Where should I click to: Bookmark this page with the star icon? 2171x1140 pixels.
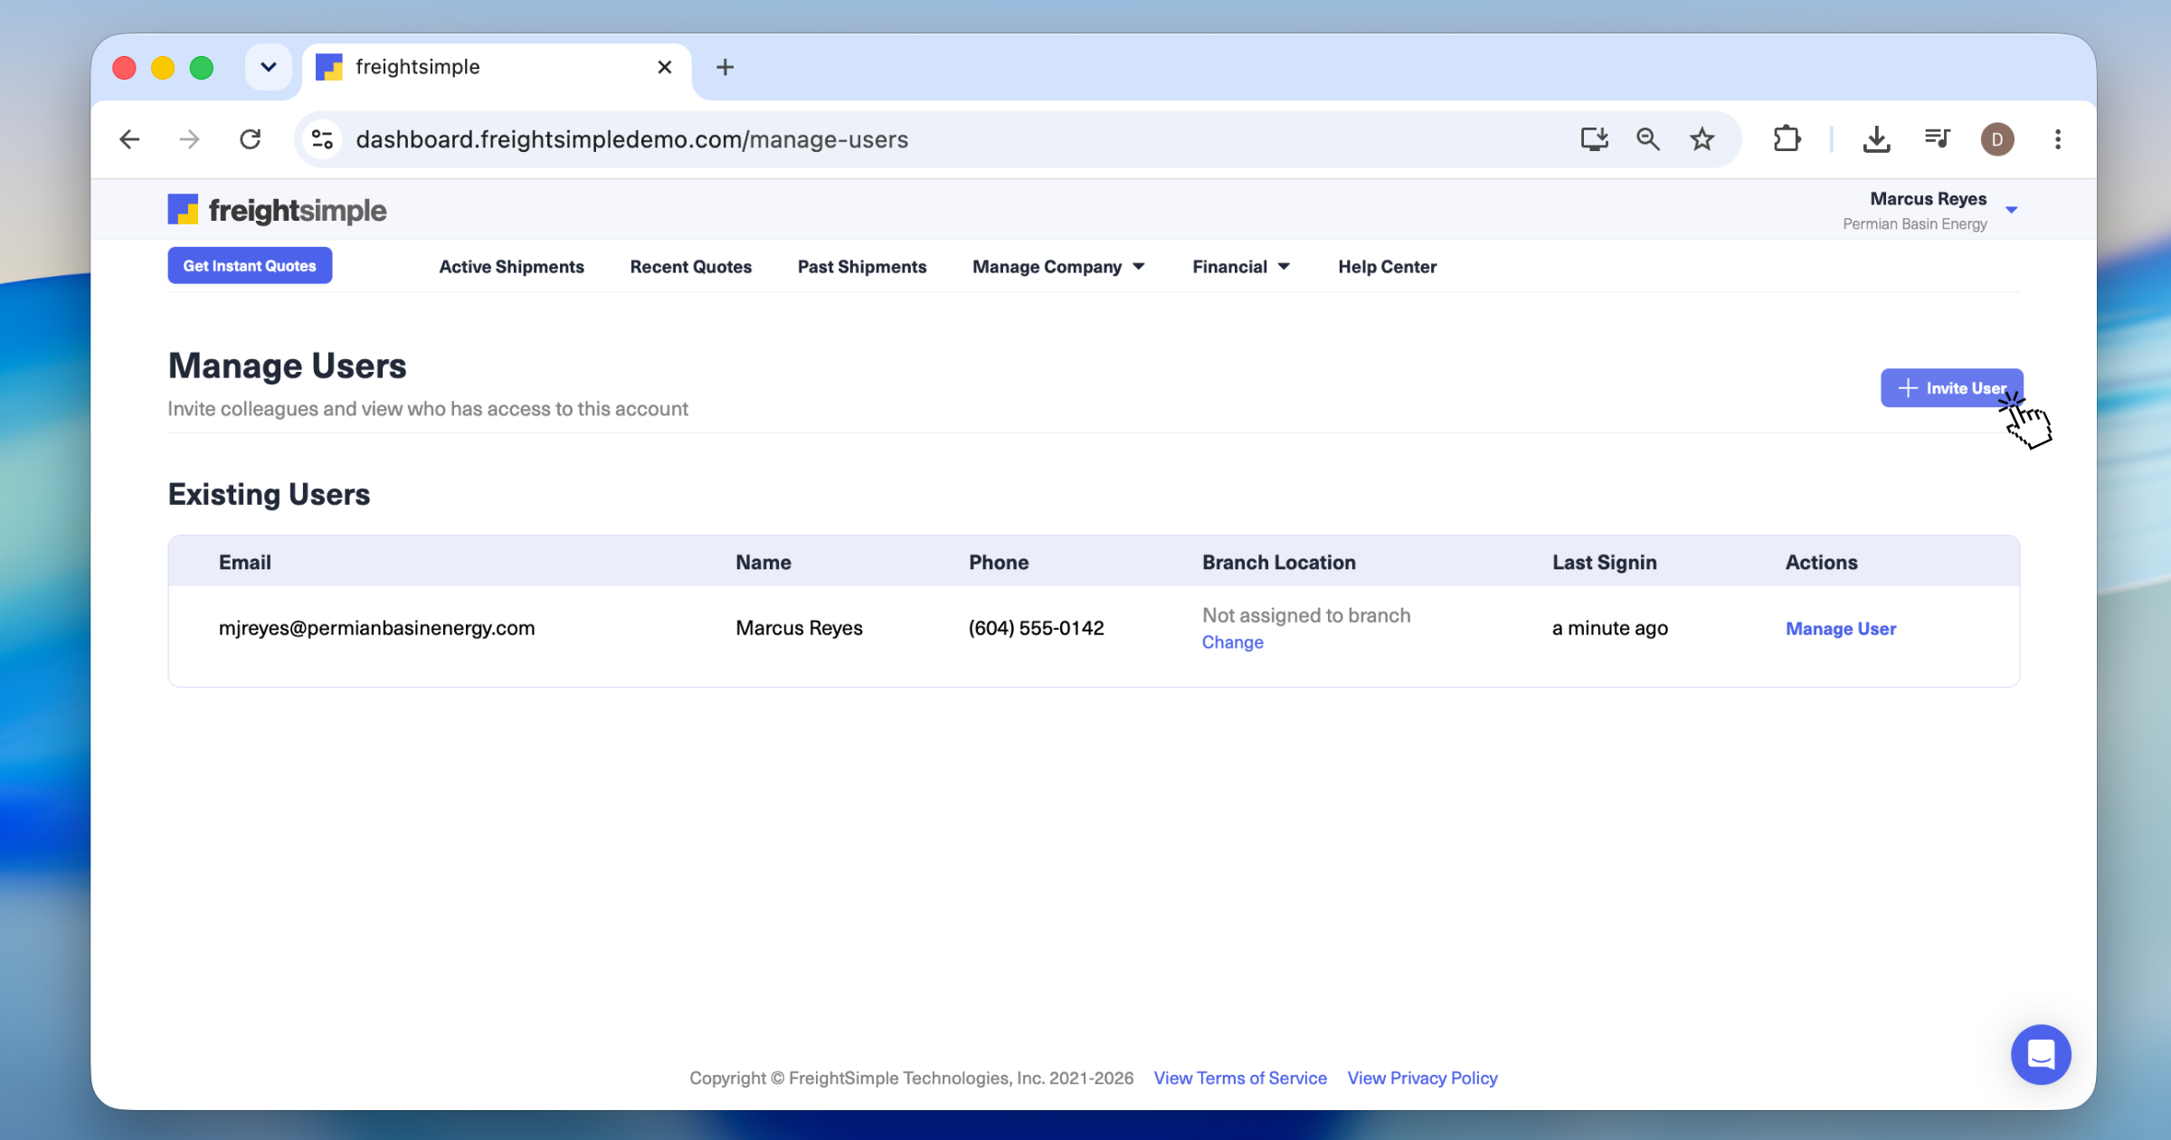(x=1702, y=139)
